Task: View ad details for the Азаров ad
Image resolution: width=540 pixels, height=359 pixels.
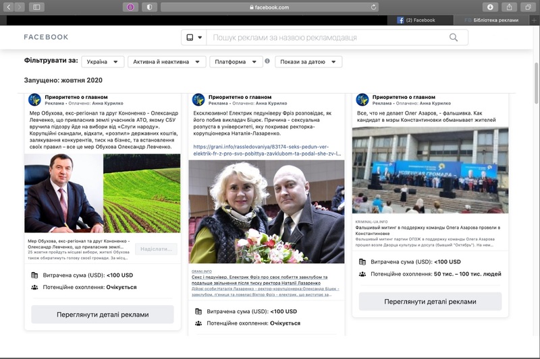Action: tap(430, 302)
